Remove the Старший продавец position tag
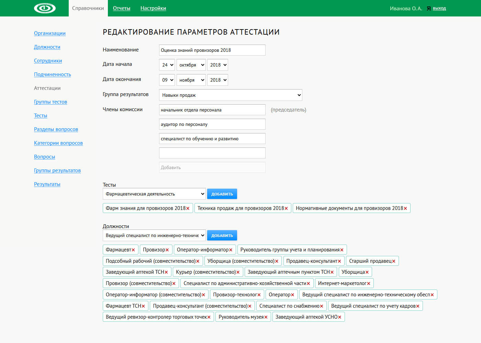This screenshot has width=481, height=343. tap(394, 261)
